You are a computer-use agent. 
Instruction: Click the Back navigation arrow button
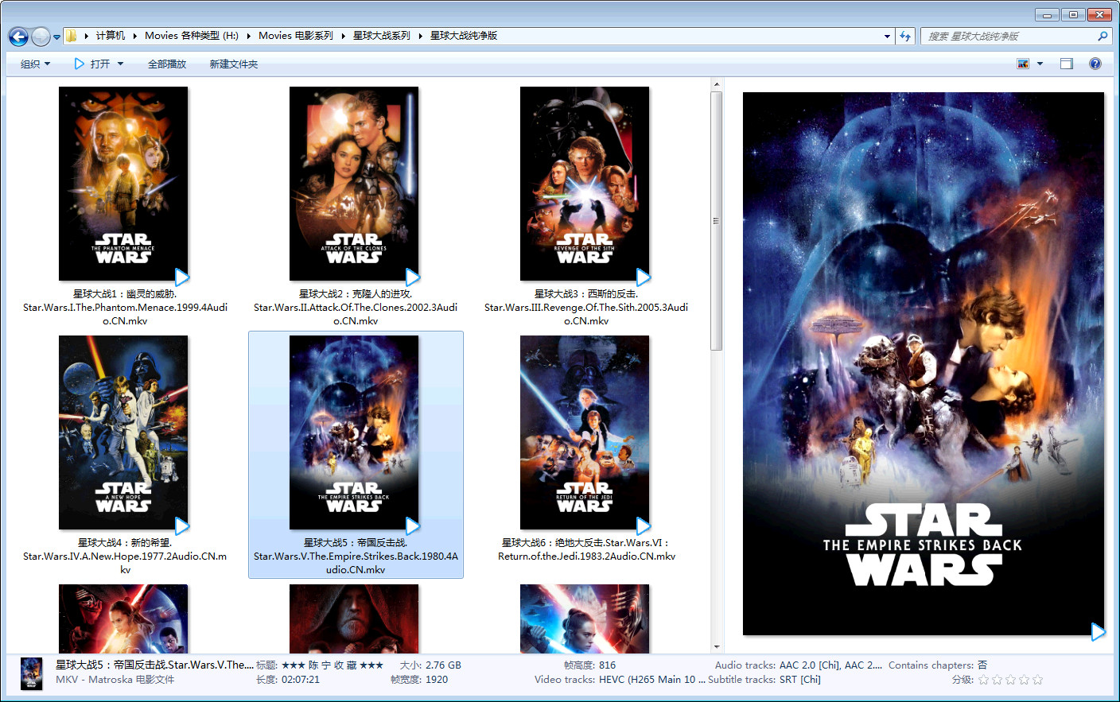pos(18,37)
